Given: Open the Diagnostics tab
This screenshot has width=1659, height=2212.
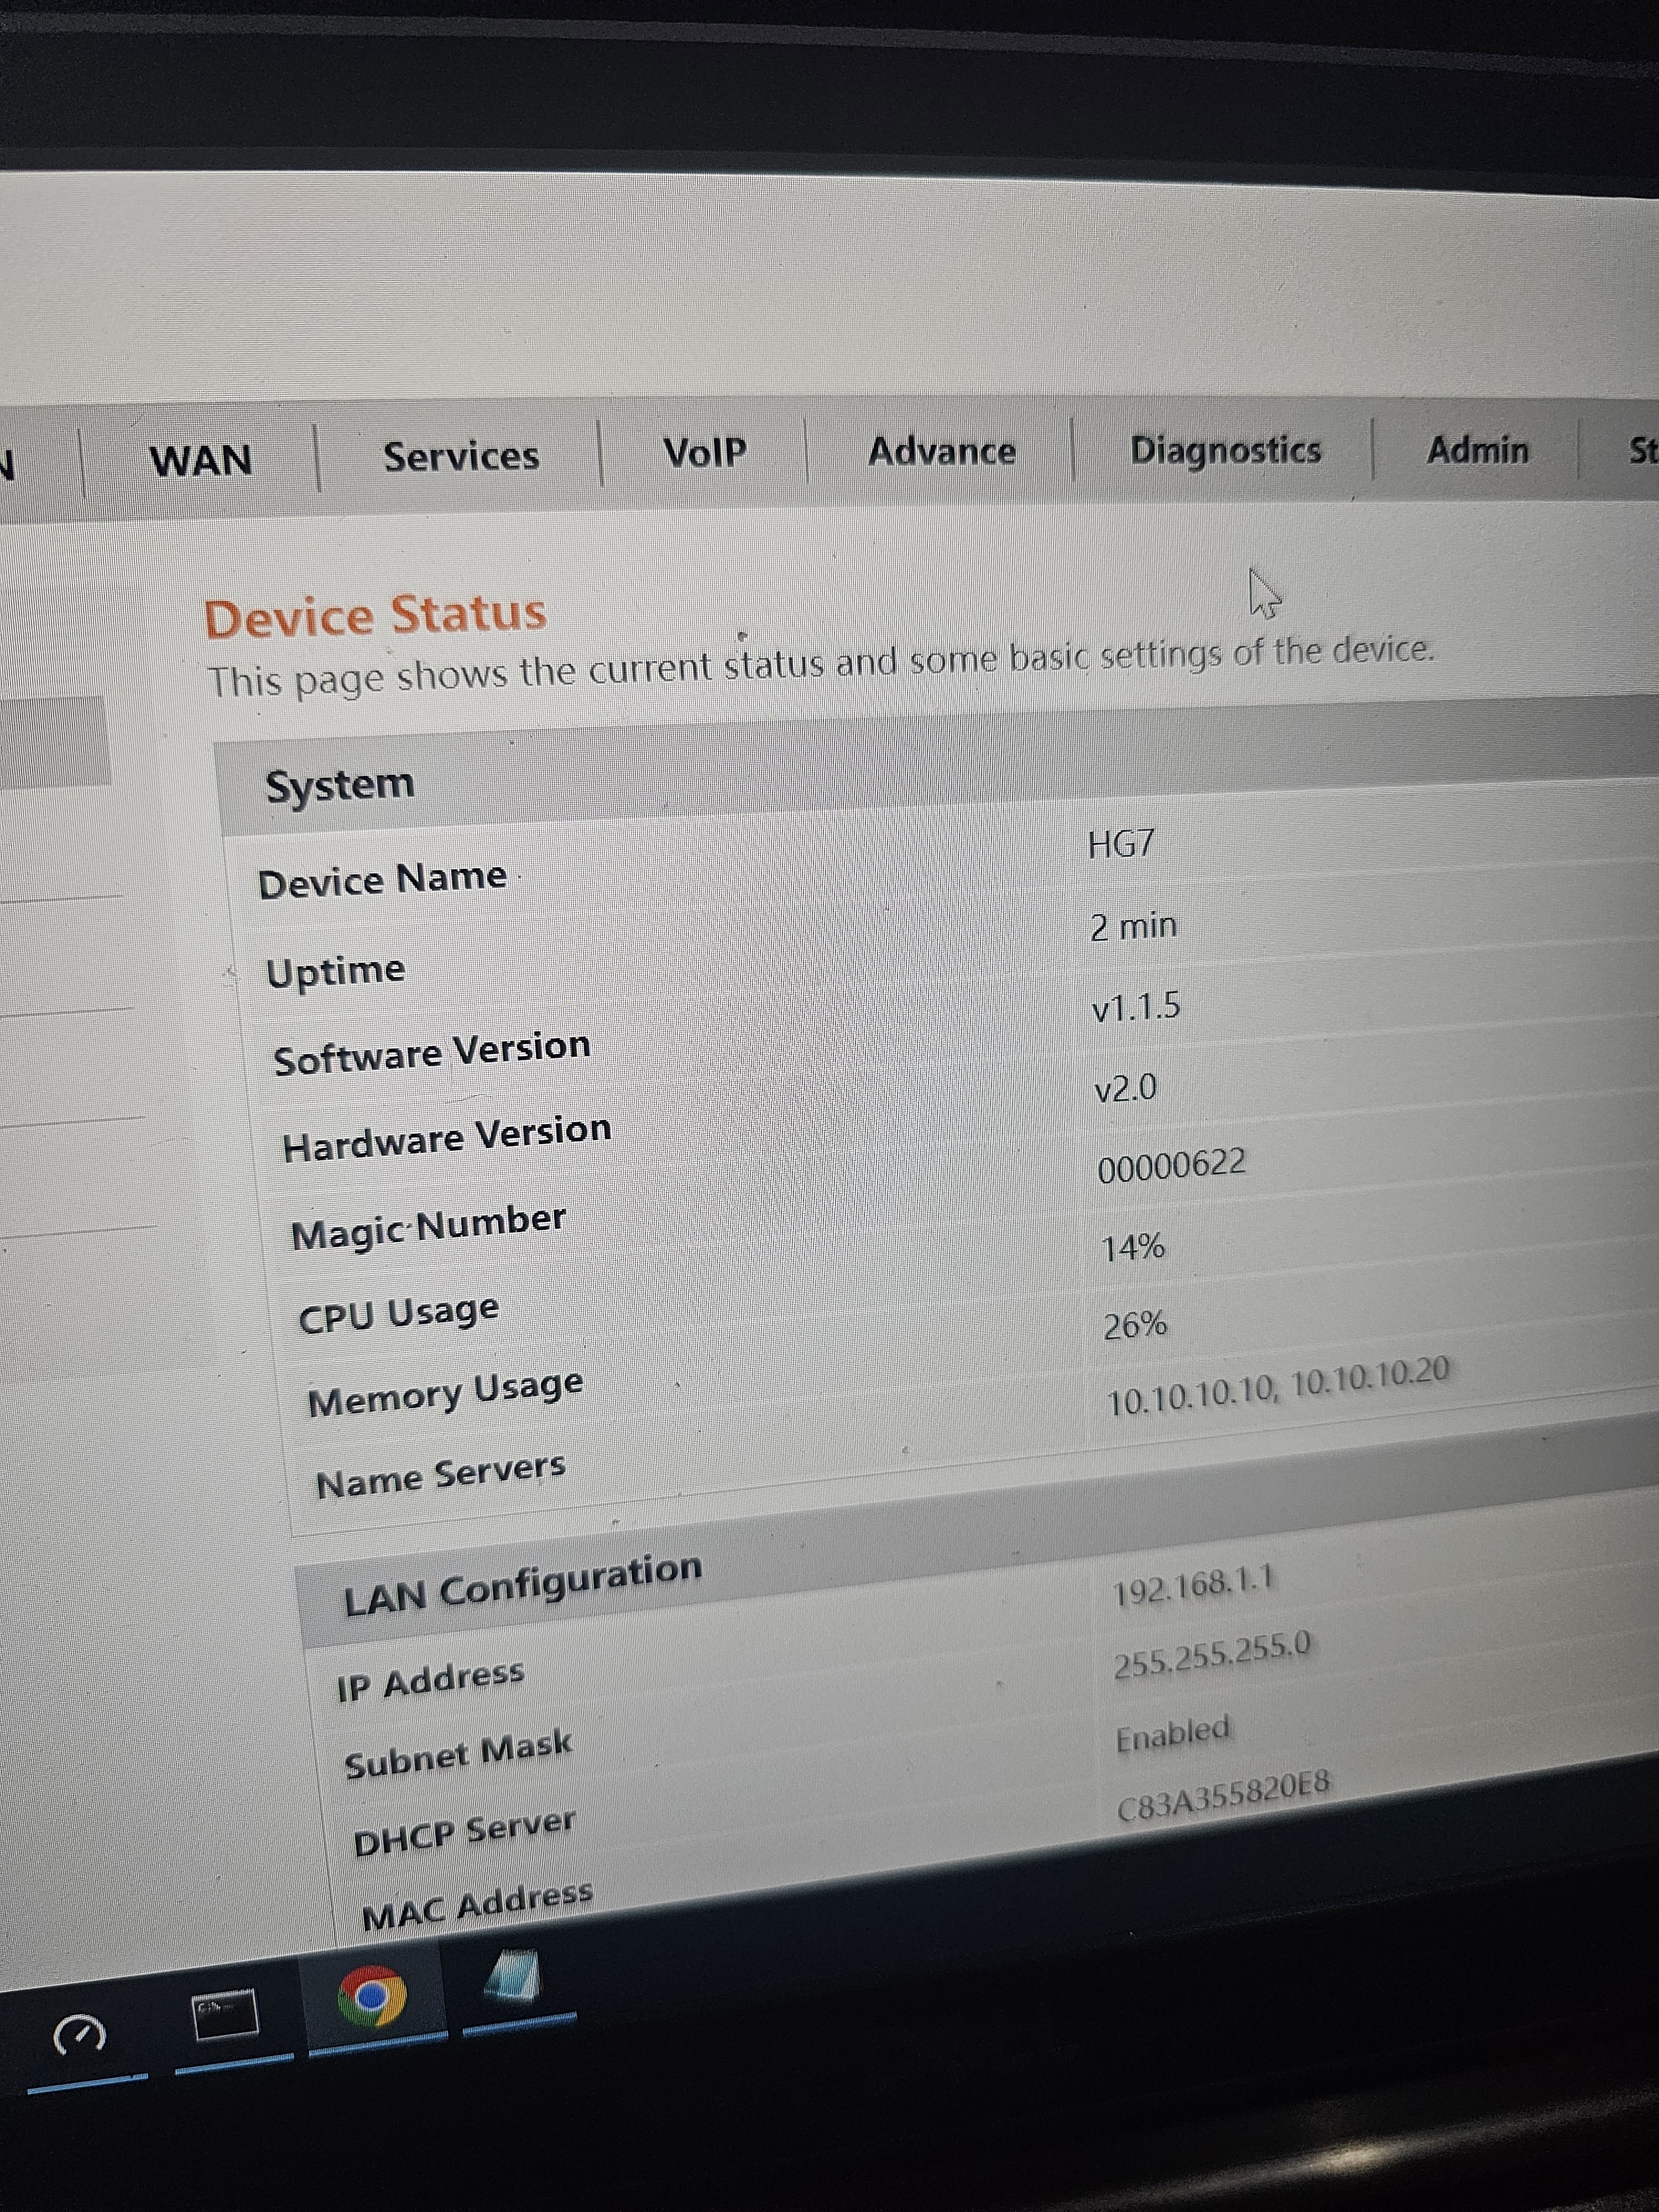Looking at the screenshot, I should [x=1225, y=450].
